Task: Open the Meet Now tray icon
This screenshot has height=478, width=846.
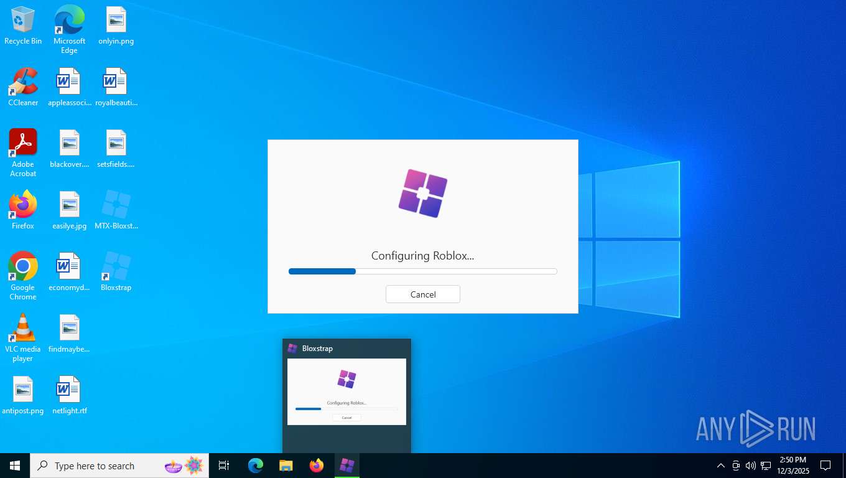Action: 736,466
